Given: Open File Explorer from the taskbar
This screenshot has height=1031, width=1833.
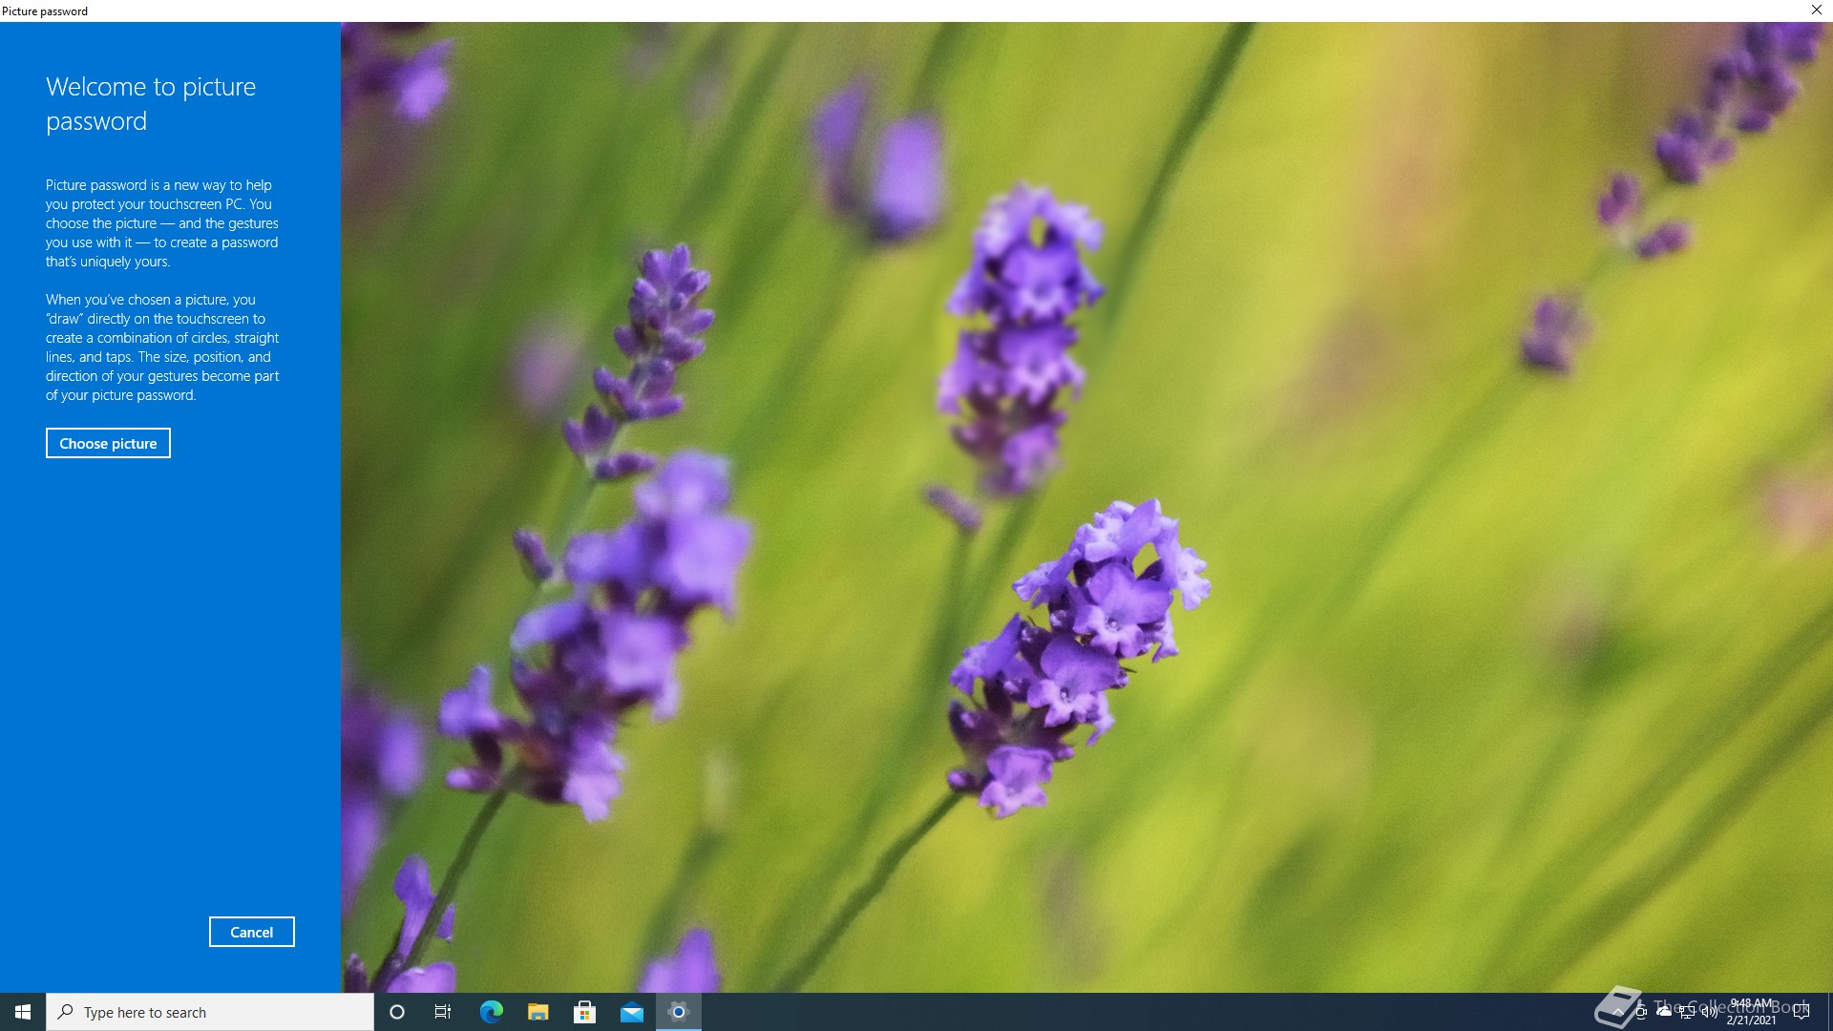Looking at the screenshot, I should [x=537, y=1012].
